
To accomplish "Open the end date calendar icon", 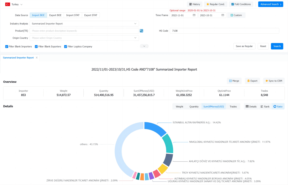I will (x=223, y=15).
